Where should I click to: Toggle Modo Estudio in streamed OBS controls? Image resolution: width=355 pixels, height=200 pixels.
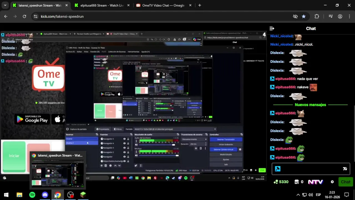226,154
